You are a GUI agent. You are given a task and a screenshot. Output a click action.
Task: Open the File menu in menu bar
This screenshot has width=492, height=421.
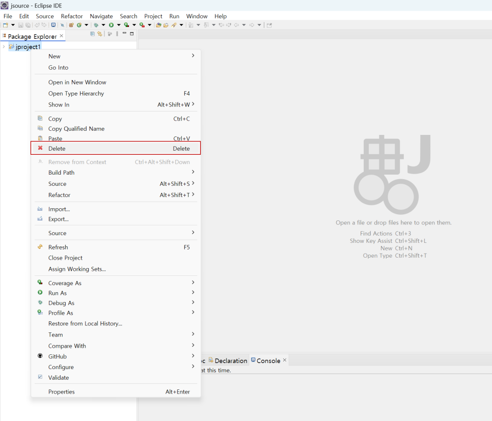(8, 16)
